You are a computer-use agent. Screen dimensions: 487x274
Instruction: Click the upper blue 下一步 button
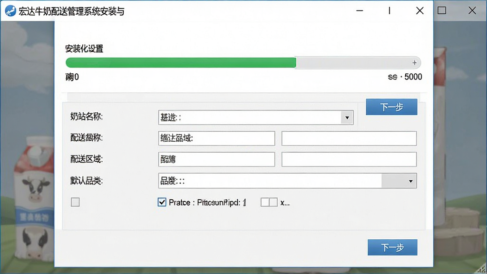click(x=391, y=107)
